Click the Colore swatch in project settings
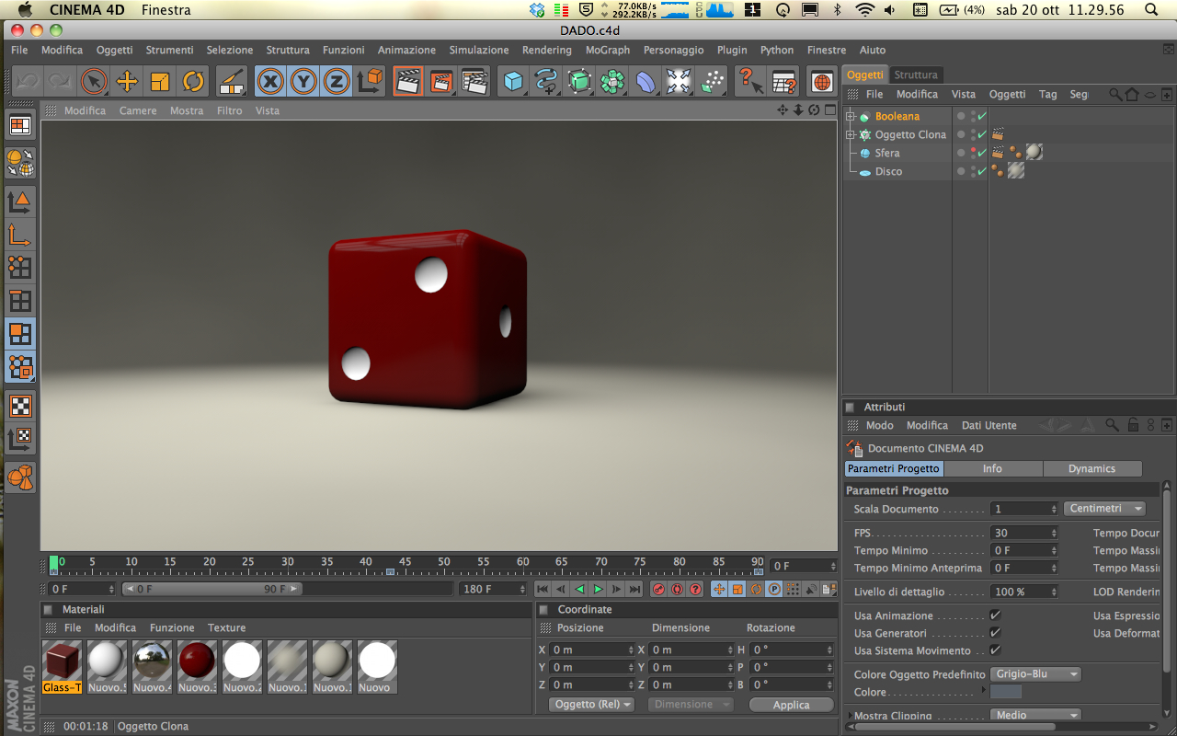 pos(1006,692)
